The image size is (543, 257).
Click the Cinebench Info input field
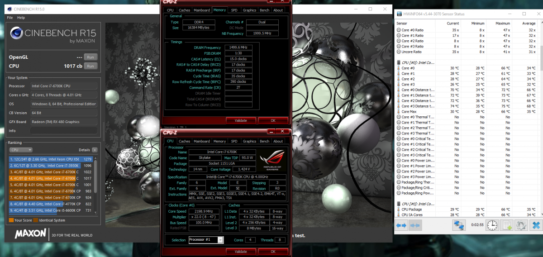(63, 131)
